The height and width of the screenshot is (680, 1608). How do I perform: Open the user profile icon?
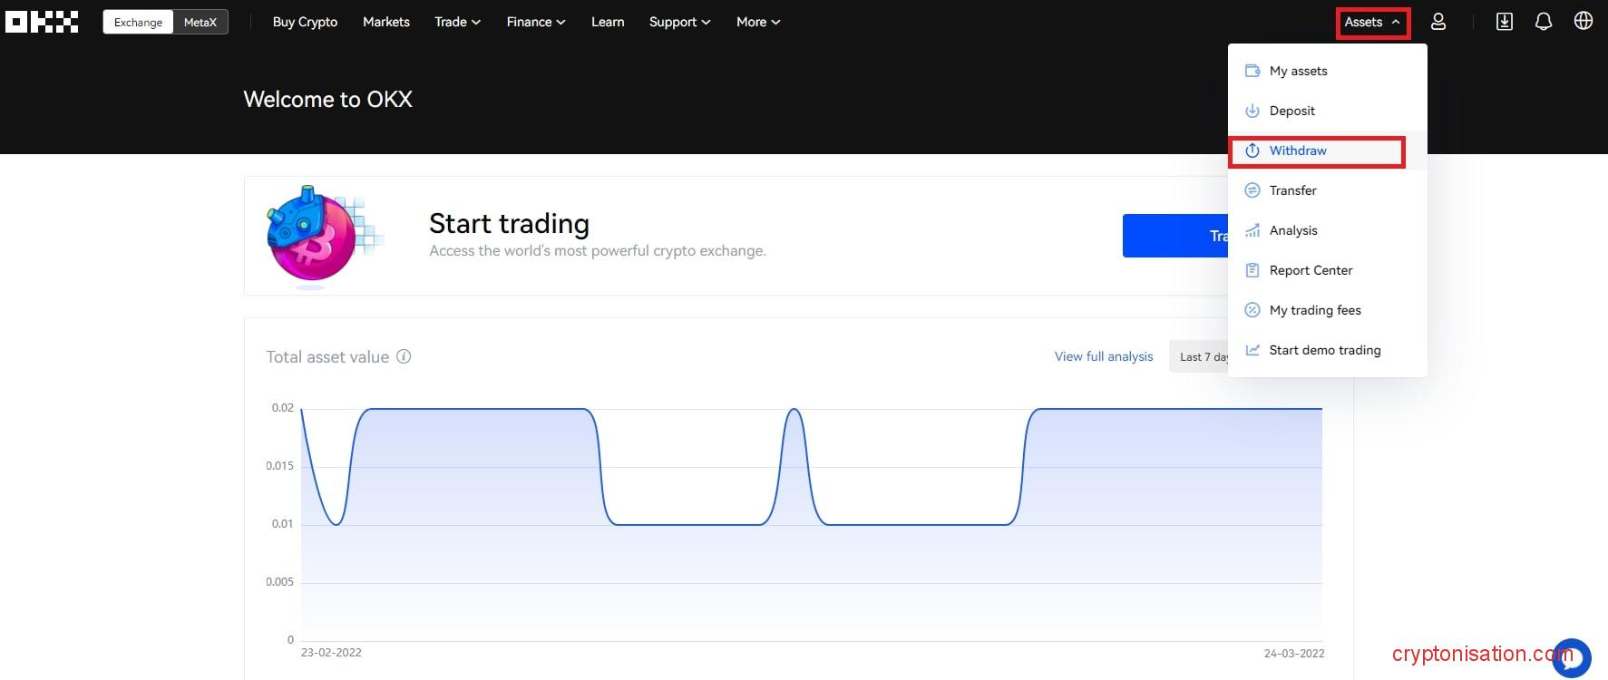[1438, 22]
